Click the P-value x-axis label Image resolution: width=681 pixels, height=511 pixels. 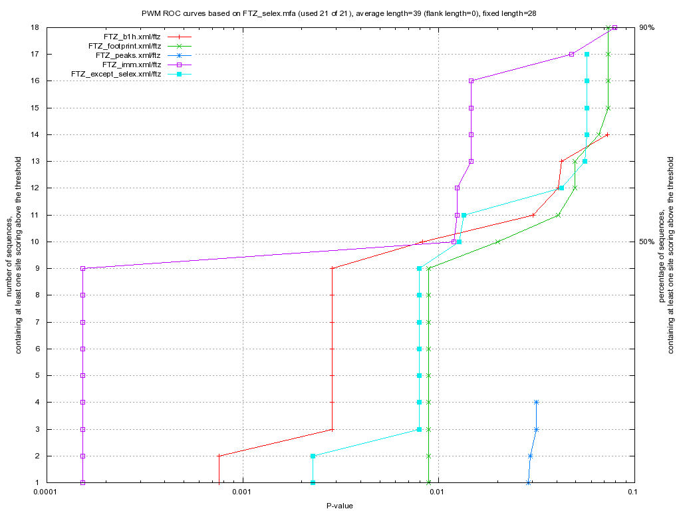[339, 506]
